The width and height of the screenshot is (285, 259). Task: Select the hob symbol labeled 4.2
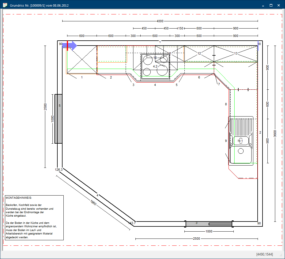click(x=155, y=66)
